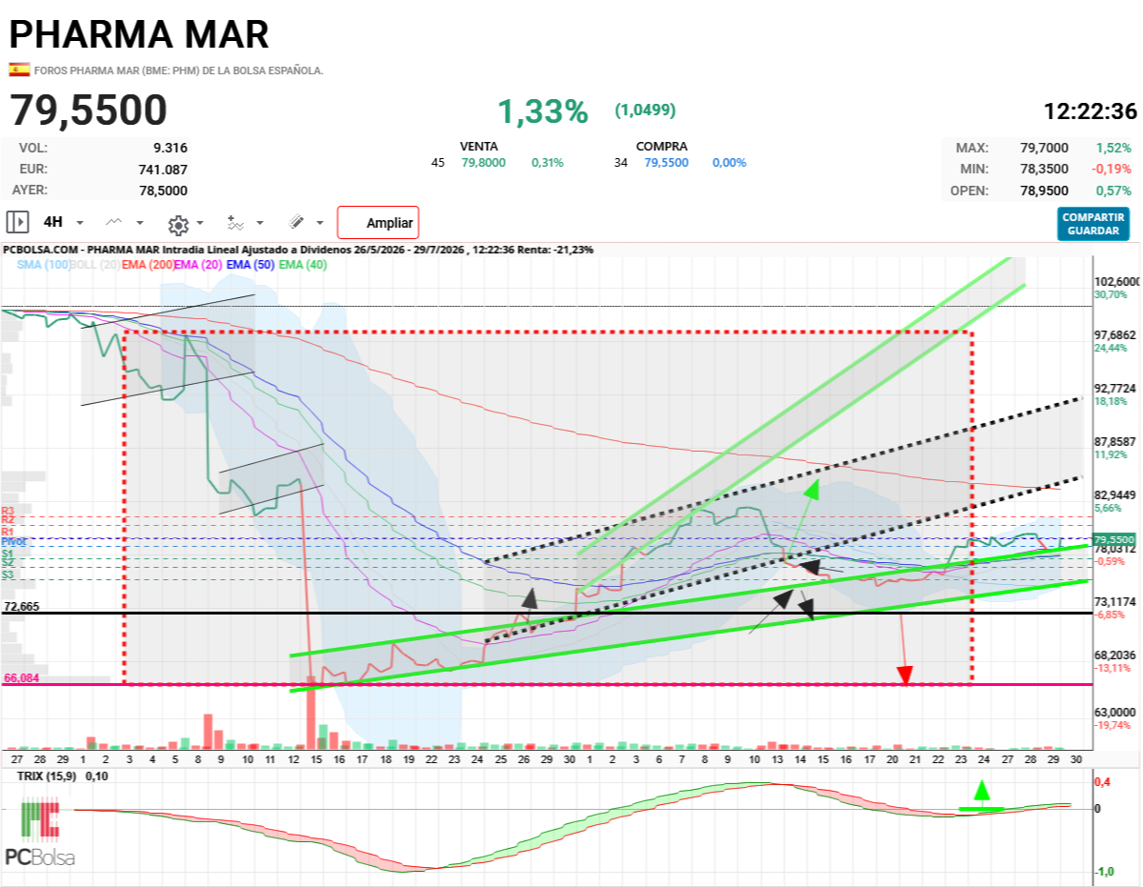
Task: Toggle the EMA (200) indicator label
Action: coord(147,265)
